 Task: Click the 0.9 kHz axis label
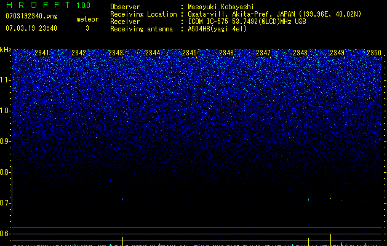(5, 141)
